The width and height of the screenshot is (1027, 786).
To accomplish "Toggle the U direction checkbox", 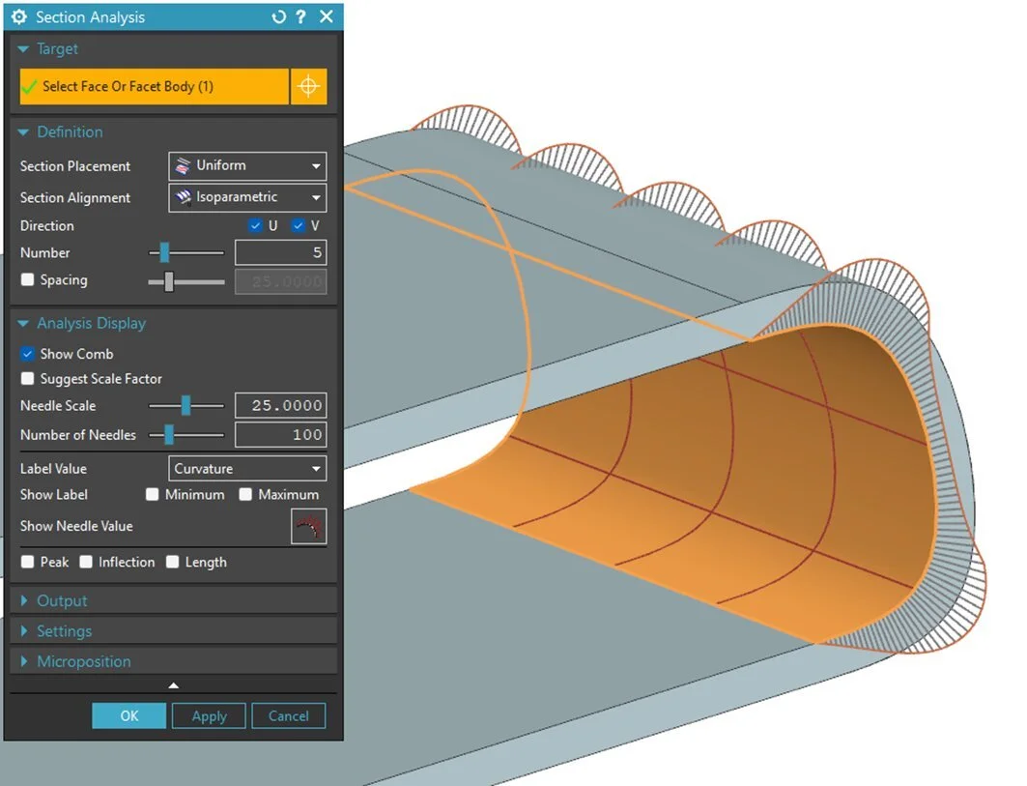I will click(x=255, y=225).
